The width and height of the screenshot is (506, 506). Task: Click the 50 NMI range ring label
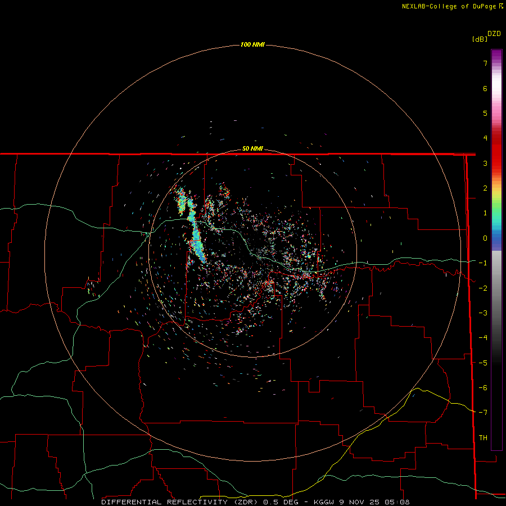click(x=252, y=148)
